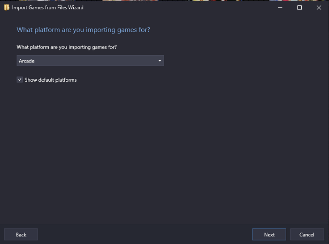329x244 pixels.
Task: Click the blank wizard body below the checkbox
Action: coord(164,151)
